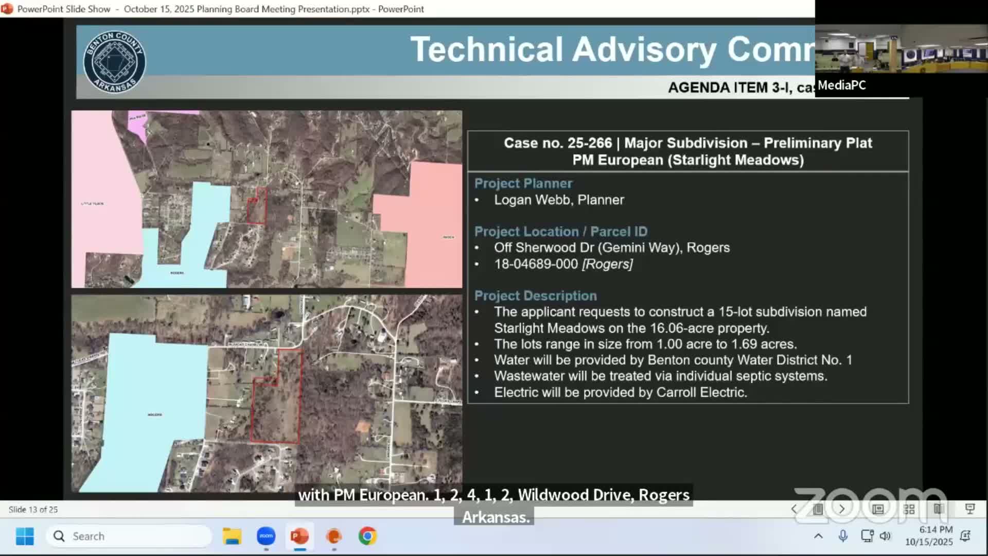Open File Explorer on taskbar
988x556 pixels.
click(x=232, y=536)
